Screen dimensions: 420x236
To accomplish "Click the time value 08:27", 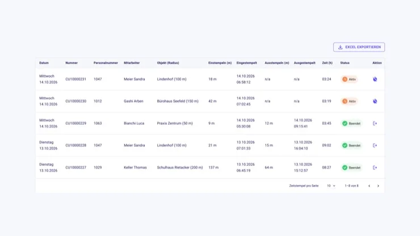I will tap(326, 167).
